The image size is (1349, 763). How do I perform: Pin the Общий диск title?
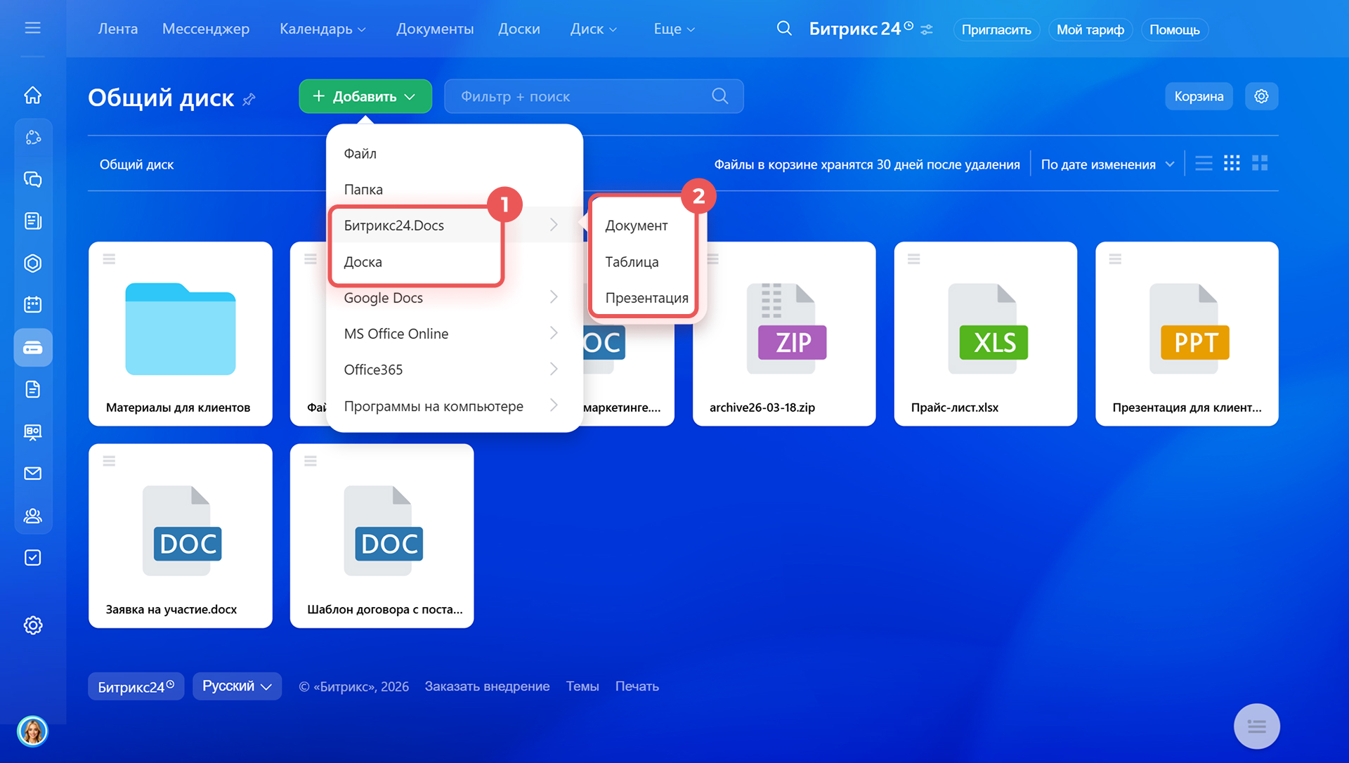click(249, 99)
